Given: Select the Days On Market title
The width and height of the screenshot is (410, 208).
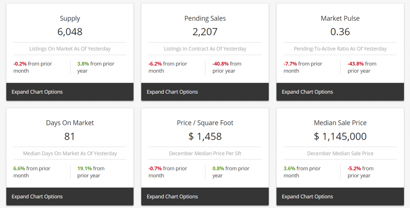Looking at the screenshot, I should tap(70, 123).
